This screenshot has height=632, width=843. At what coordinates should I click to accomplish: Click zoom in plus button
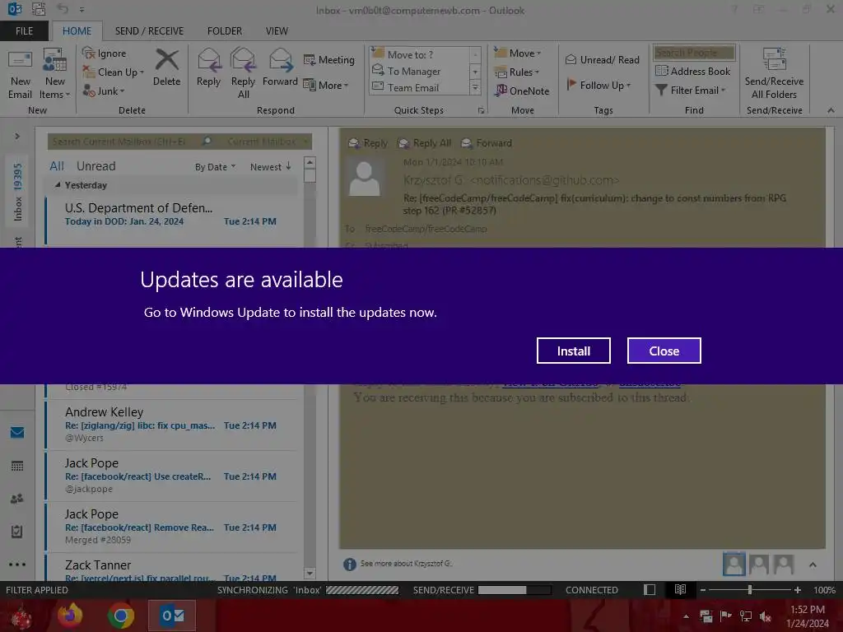pos(797,589)
